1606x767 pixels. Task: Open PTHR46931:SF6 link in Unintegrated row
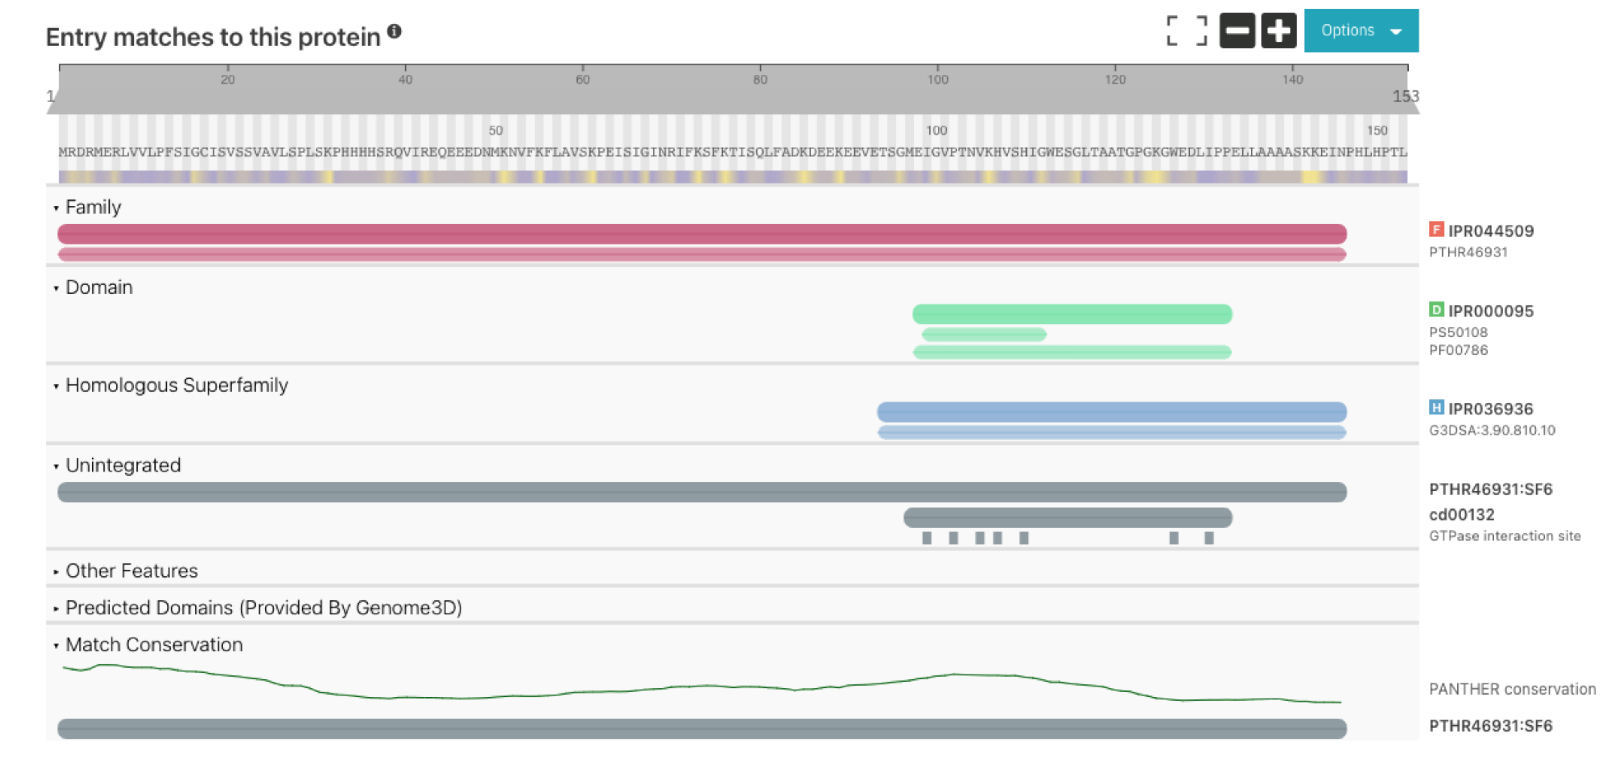[x=1491, y=489]
